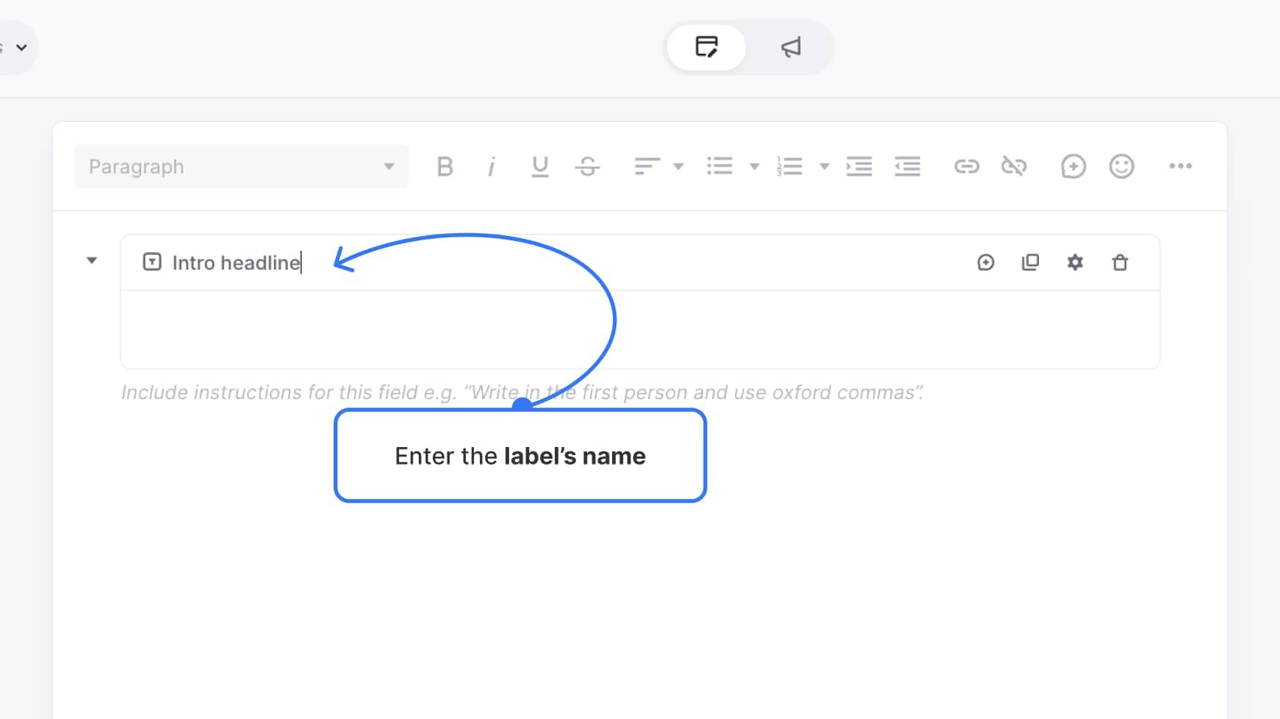Open more toolbar options
This screenshot has height=719, width=1280.
point(1181,166)
